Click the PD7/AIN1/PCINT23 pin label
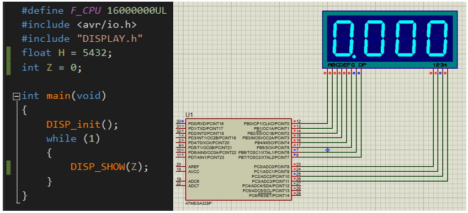 (206, 157)
